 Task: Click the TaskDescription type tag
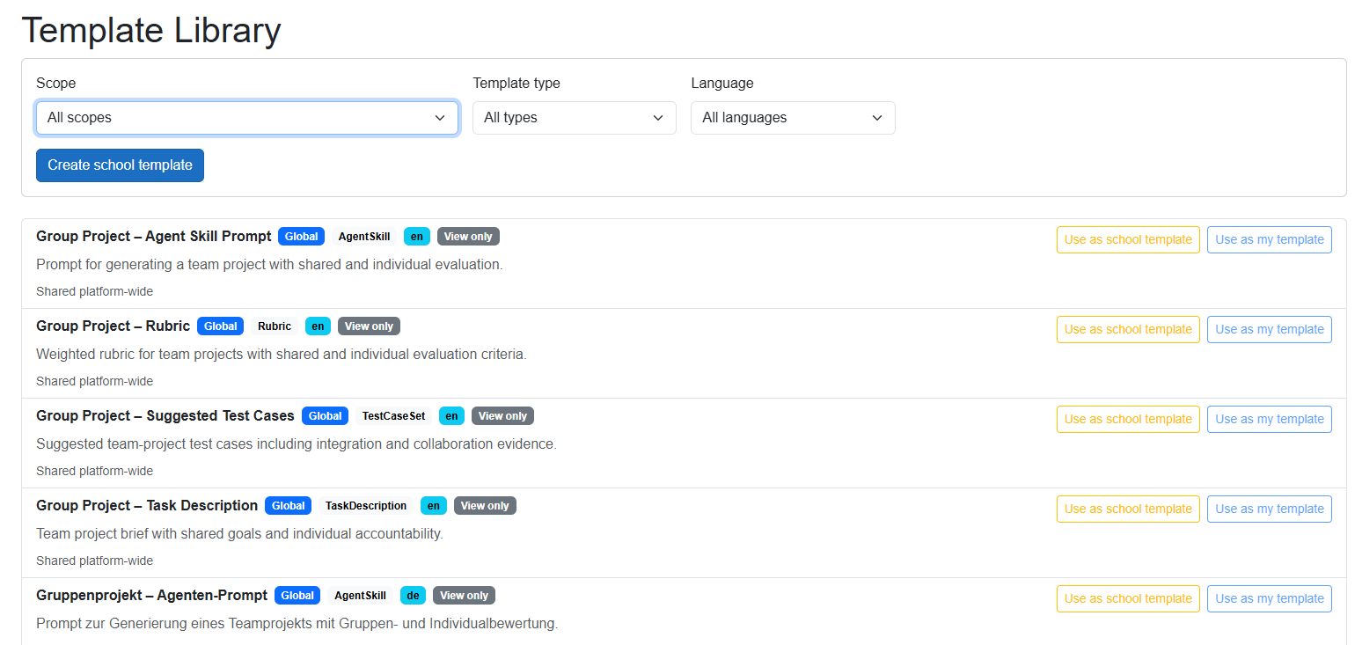[x=366, y=506]
